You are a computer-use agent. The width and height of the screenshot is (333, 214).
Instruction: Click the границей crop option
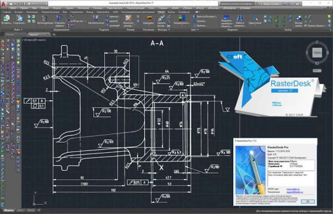coord(113,25)
